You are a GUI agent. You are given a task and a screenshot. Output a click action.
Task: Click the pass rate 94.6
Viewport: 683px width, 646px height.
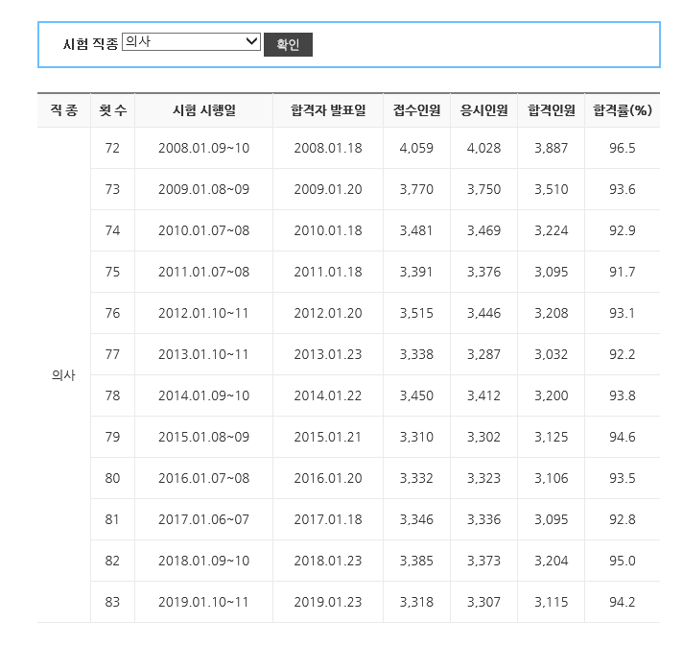tap(623, 437)
